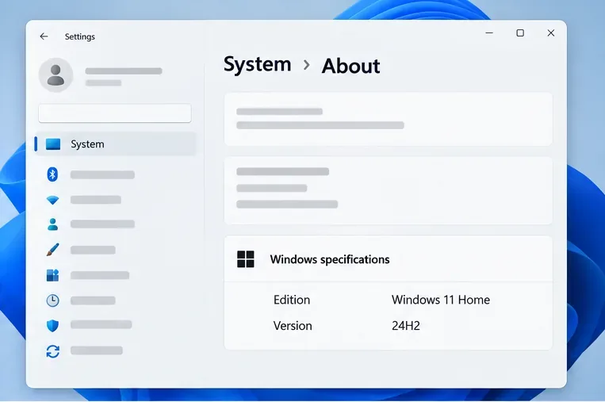Viewport: 605px width, 402px height.
Task: Go back with the arrow button
Action: 44,36
